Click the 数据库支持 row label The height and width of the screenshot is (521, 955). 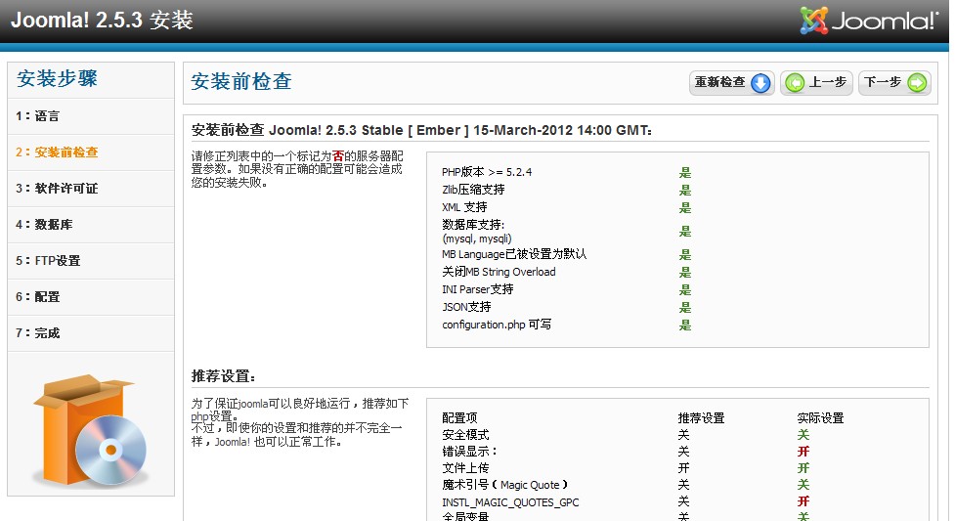(x=476, y=231)
